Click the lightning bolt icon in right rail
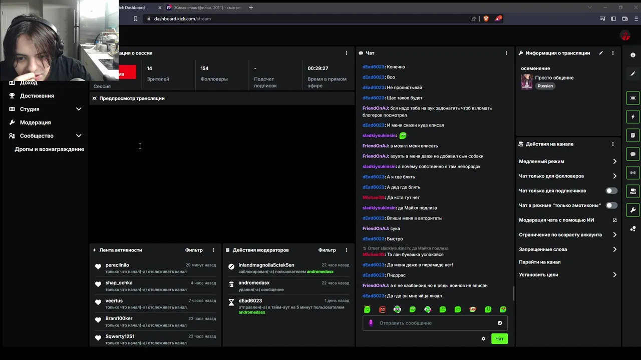The width and height of the screenshot is (641, 360). click(x=633, y=116)
